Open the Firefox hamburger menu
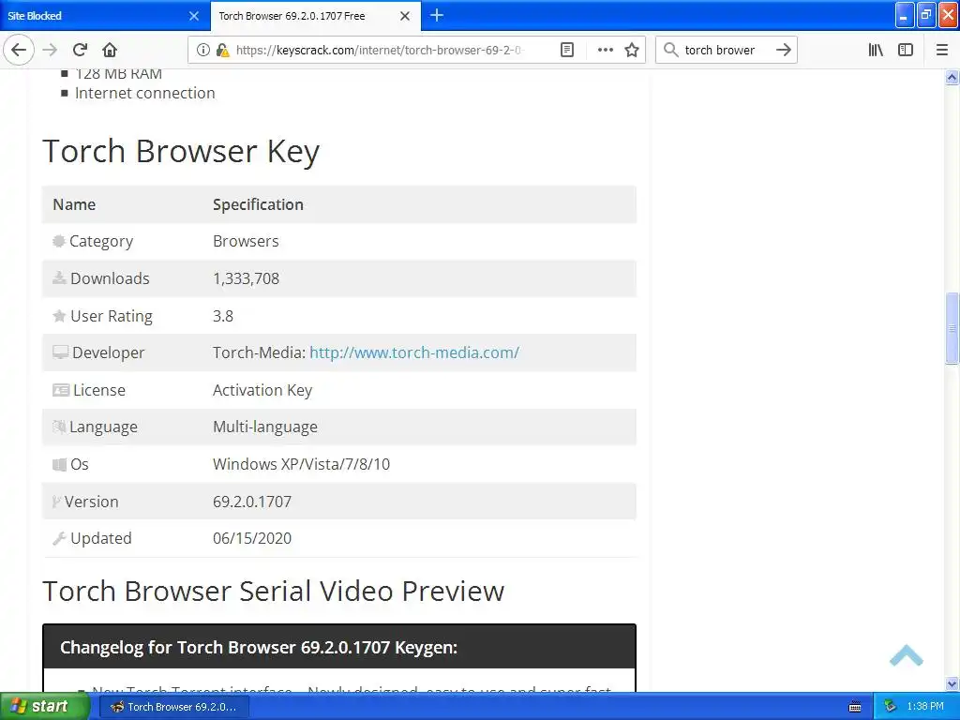The image size is (960, 720). pos(942,50)
